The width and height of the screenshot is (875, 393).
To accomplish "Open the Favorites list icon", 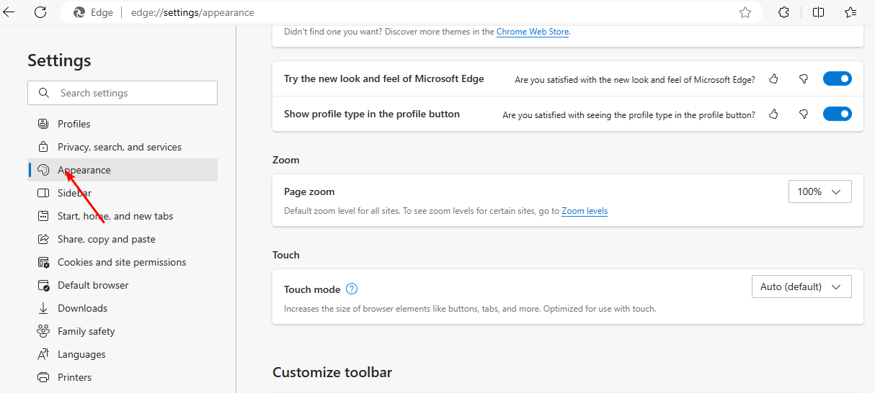I will [851, 12].
